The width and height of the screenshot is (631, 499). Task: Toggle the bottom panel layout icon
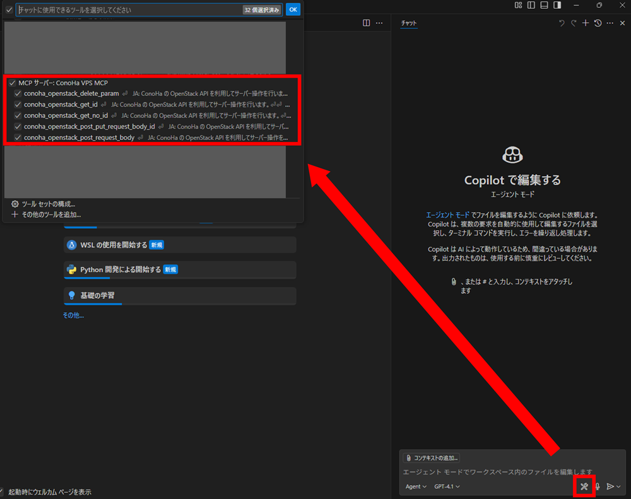(x=544, y=6)
